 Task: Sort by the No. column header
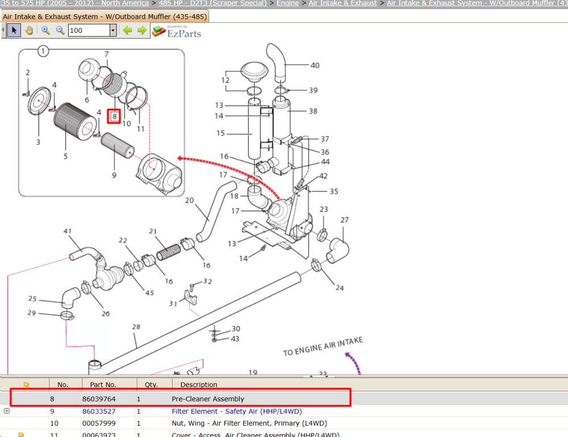click(x=65, y=384)
